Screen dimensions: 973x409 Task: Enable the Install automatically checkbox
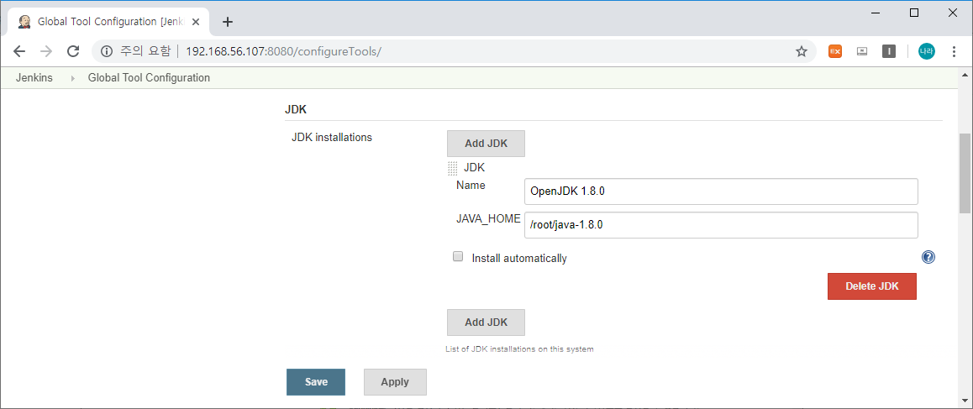coord(458,256)
